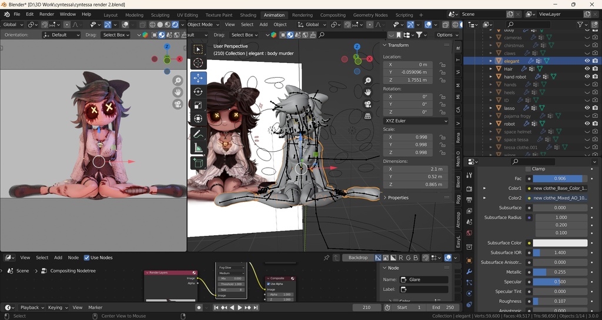602x320 pixels.
Task: Click the Fac slider value 0.906
Action: 560,179
